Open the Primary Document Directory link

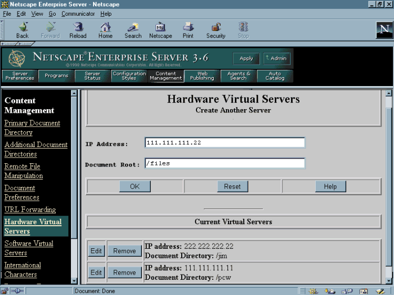(x=32, y=128)
